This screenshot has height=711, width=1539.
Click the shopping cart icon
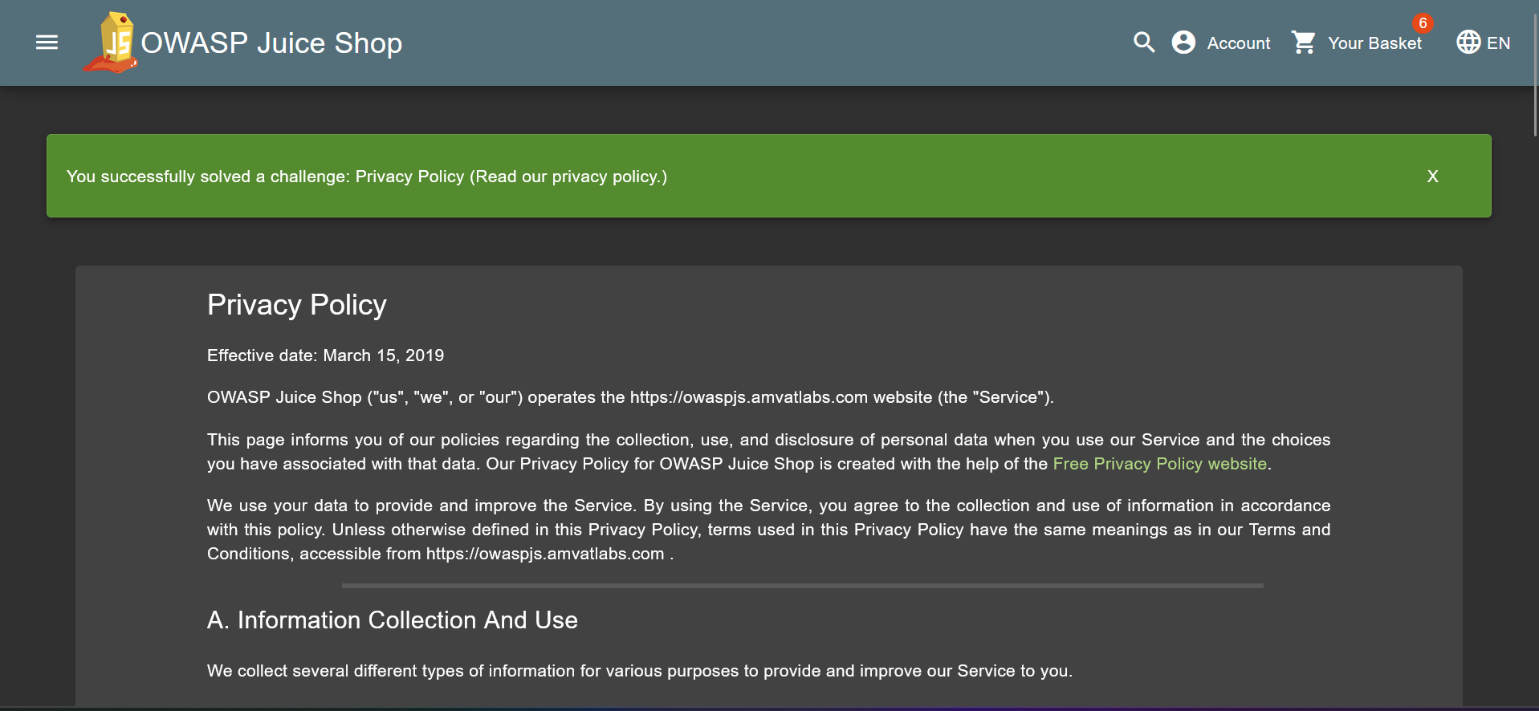pyautogui.click(x=1304, y=43)
